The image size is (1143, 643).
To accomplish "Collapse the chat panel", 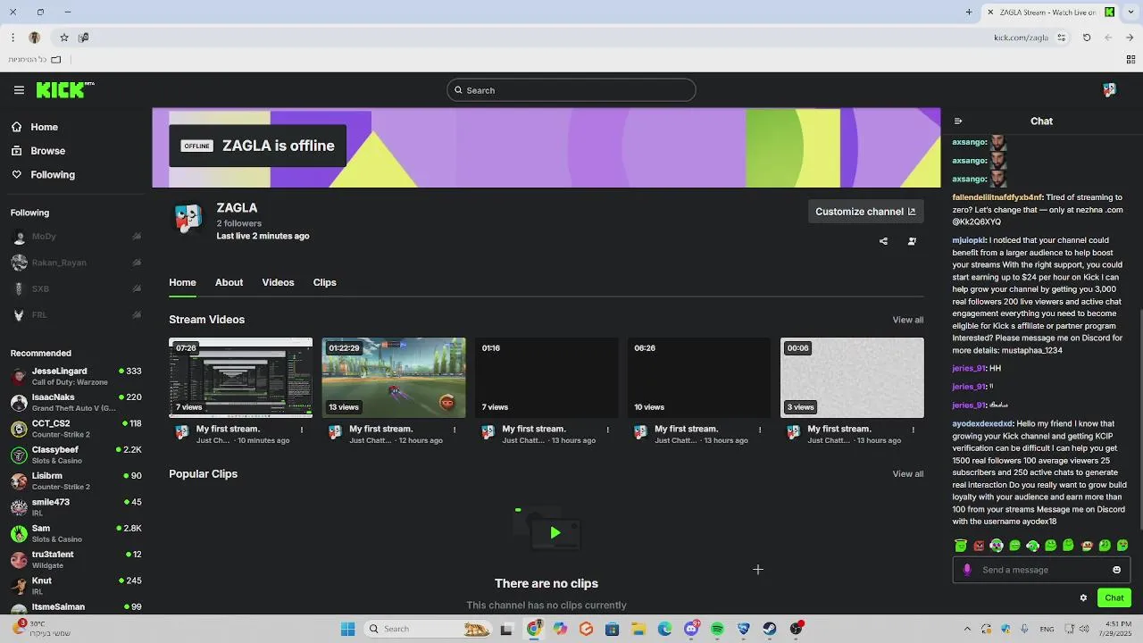I will 958,121.
